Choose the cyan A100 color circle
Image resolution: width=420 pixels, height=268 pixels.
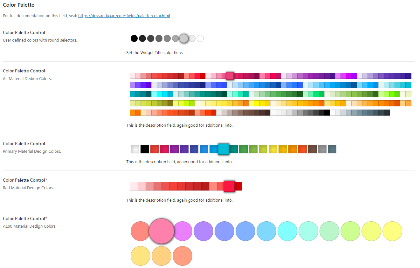287,231
